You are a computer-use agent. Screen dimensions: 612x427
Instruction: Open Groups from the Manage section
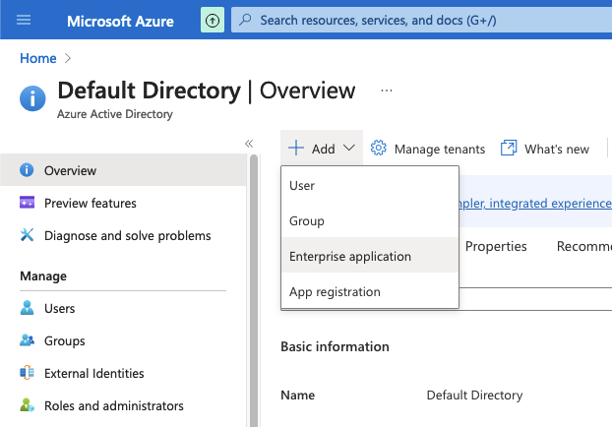pos(64,340)
